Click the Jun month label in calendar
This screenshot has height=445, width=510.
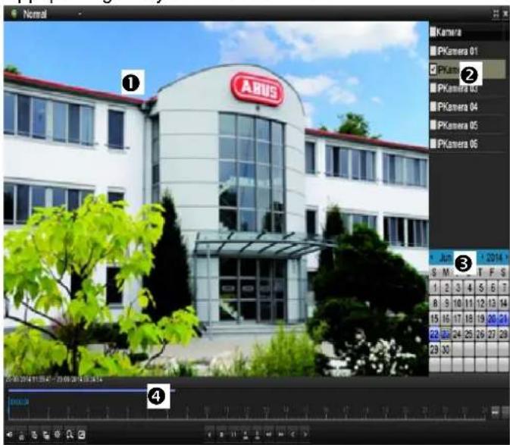[x=446, y=258]
